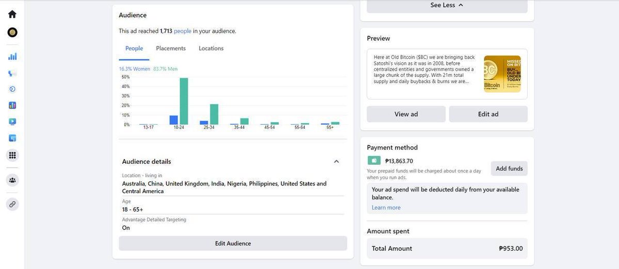
Task: Open the people group icon in sidebar
Action: click(12, 180)
